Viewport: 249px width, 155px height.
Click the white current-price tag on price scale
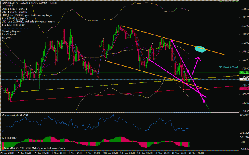coord(244,79)
